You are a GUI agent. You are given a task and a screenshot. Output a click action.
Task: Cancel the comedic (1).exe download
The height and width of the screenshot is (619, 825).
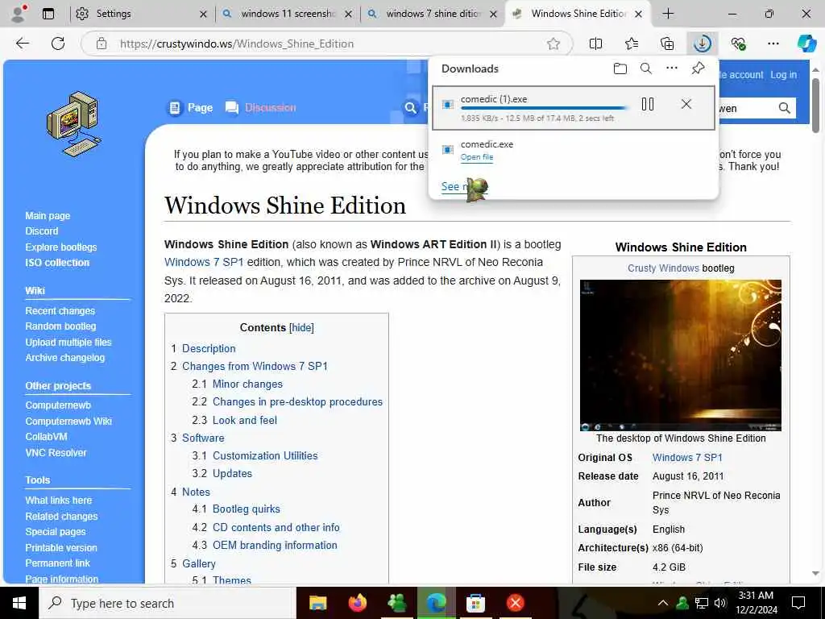pos(686,104)
